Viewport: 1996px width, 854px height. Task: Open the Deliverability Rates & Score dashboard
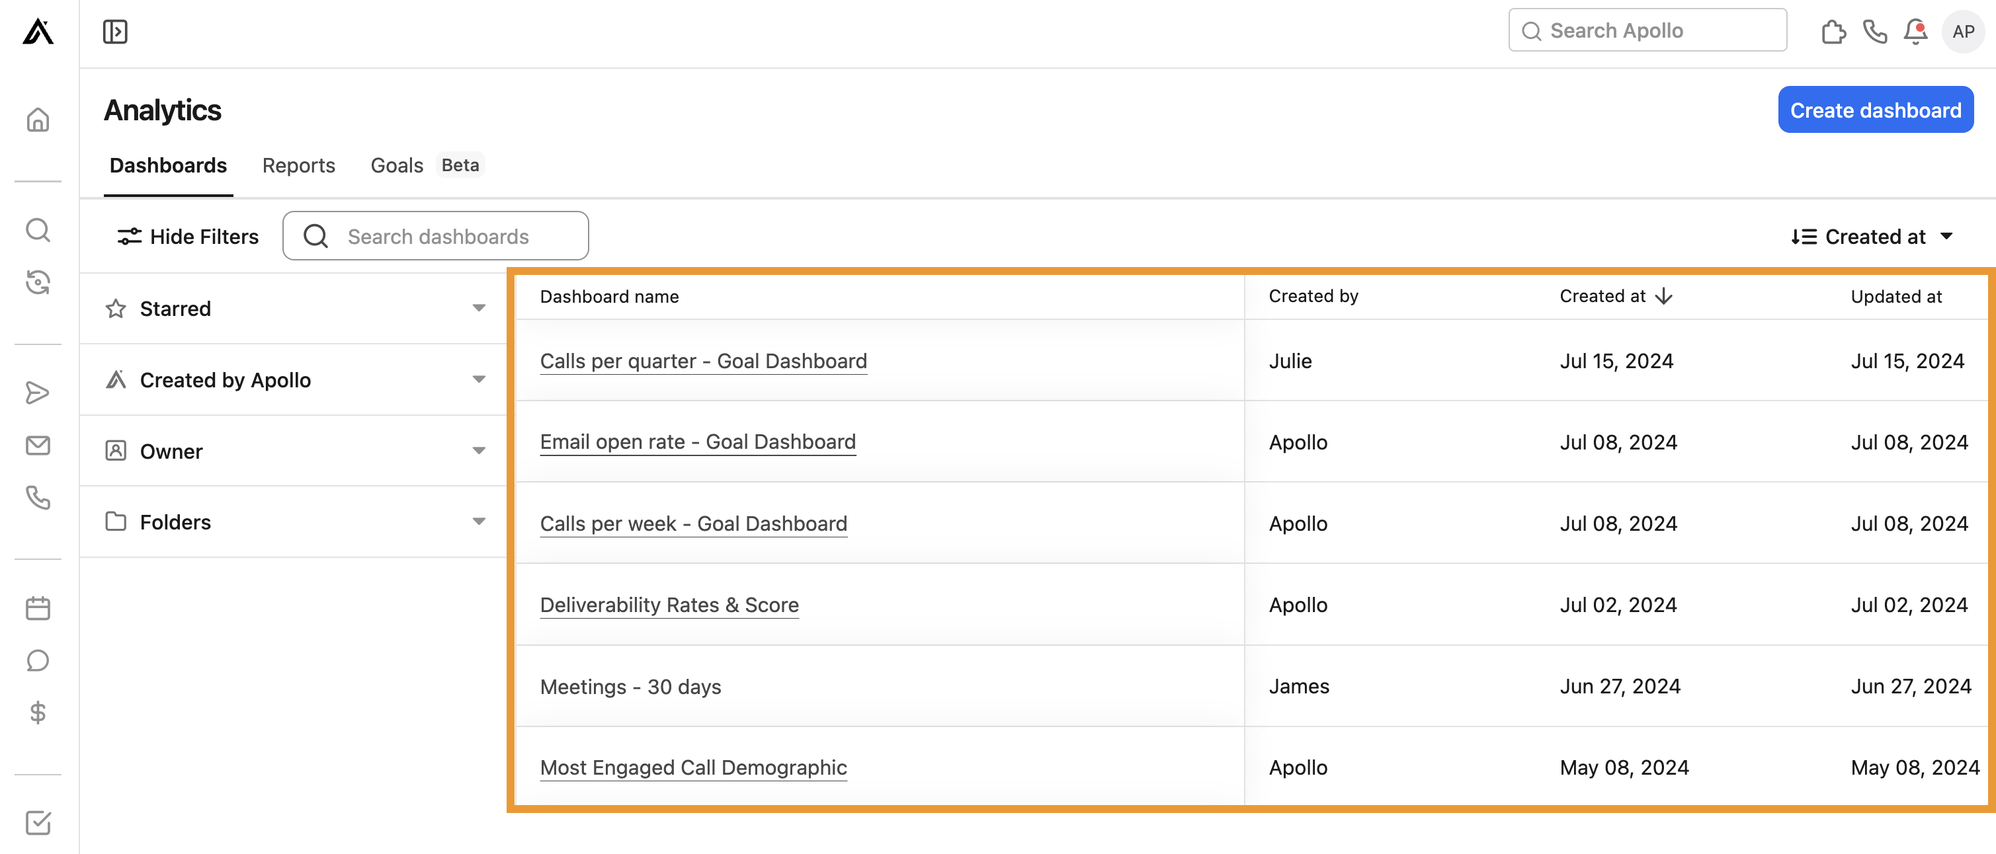(x=669, y=605)
